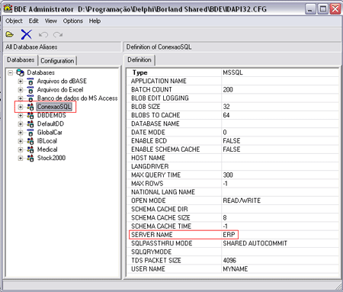This screenshot has width=343, height=292.
Task: Click the MAX QUERY TIME value 300
Action: 228,175
